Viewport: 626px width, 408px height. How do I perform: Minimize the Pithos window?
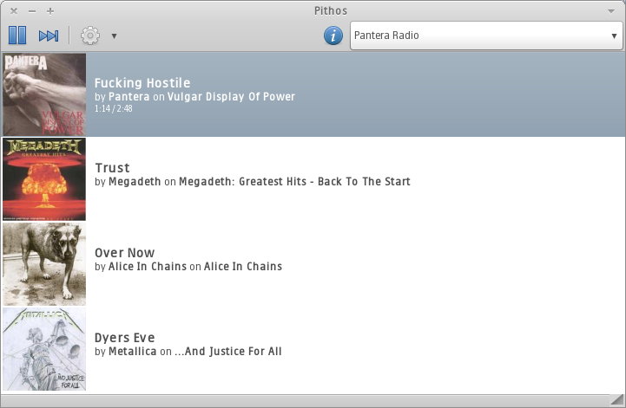click(x=32, y=11)
